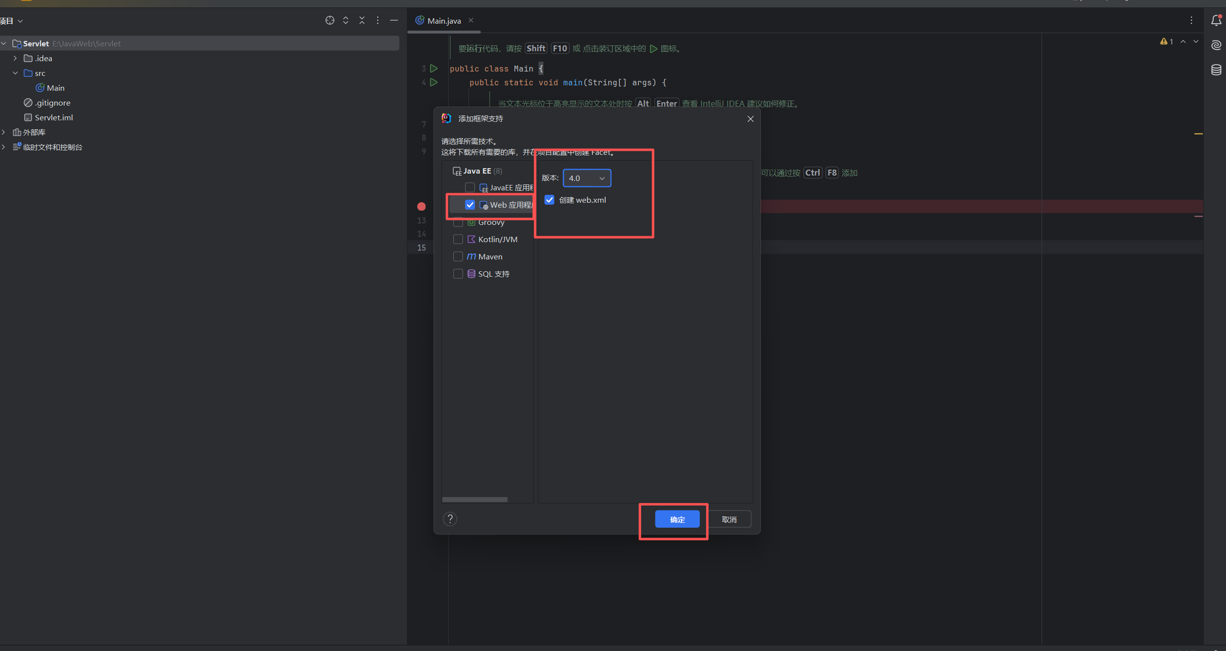Click the select opened file target icon
1226x651 pixels.
point(329,20)
